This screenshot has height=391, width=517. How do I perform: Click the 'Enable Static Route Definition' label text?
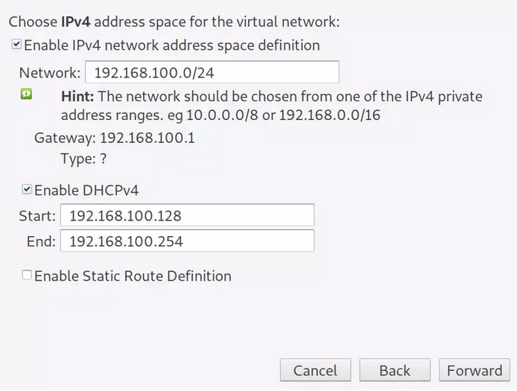[133, 276]
